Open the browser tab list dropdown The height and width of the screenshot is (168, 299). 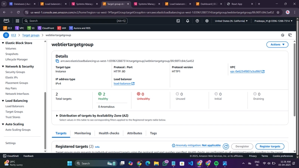[4, 4]
